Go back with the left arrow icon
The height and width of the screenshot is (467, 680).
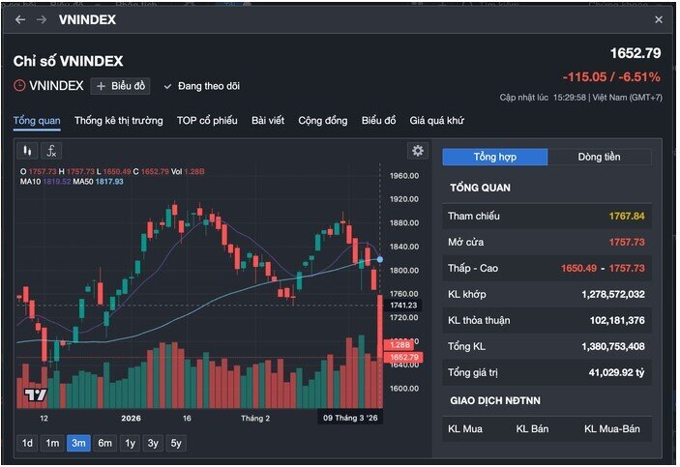[x=20, y=20]
